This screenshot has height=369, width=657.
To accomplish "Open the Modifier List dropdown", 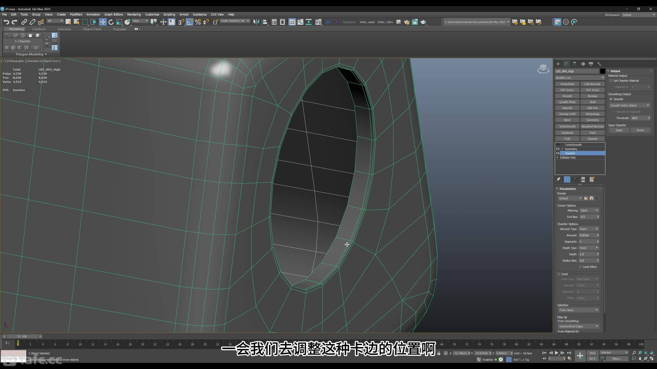I will (x=580, y=78).
